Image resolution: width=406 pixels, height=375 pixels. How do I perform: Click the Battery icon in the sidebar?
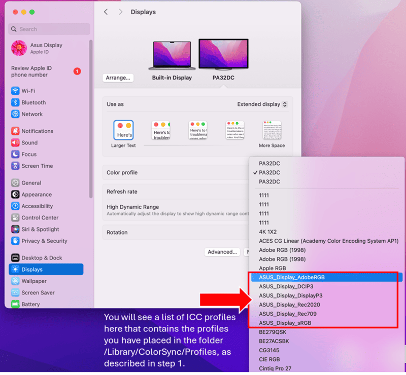point(15,304)
